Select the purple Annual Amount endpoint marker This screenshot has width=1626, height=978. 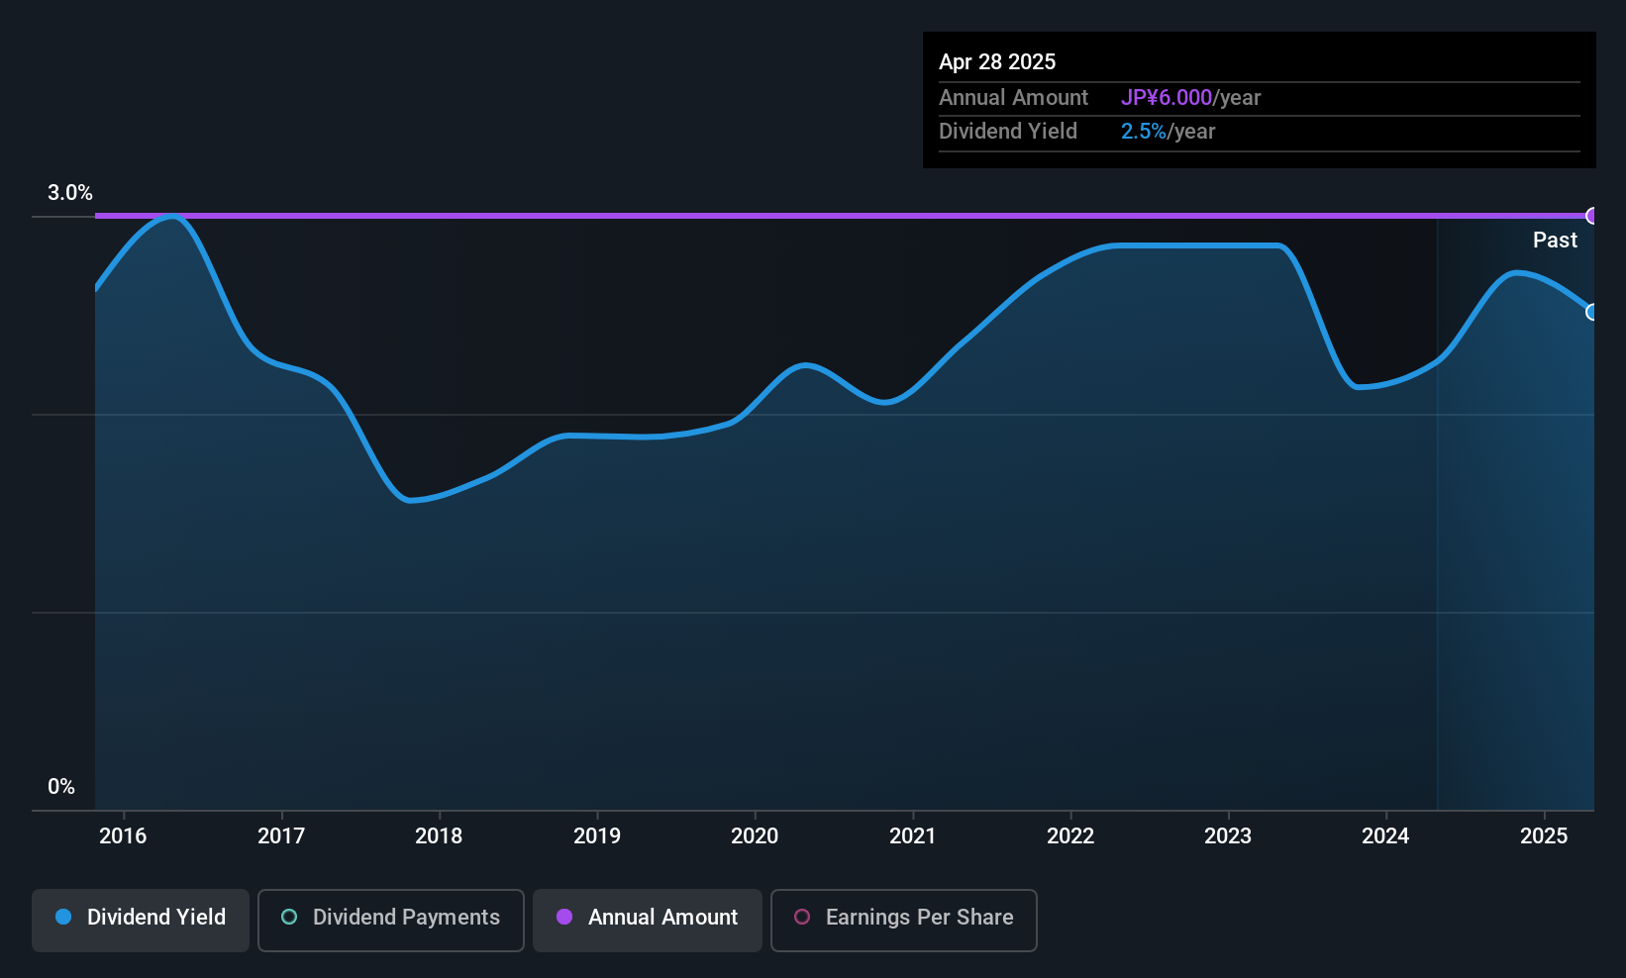pos(1592,216)
